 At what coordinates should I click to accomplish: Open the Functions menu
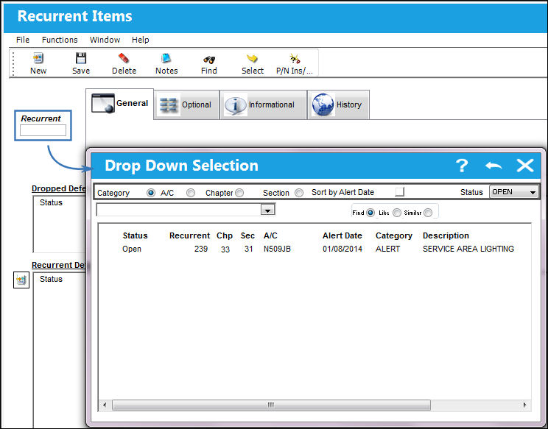pos(60,40)
